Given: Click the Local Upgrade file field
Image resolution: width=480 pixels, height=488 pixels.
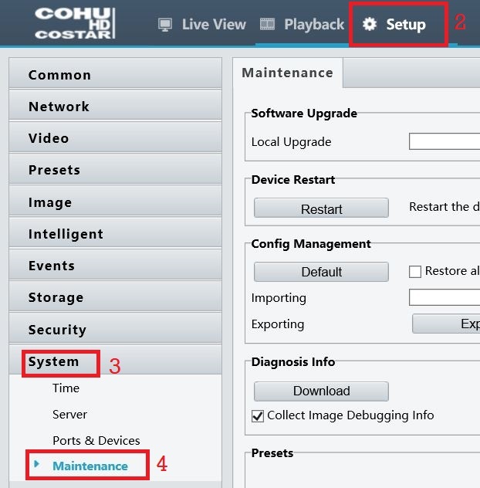Looking at the screenshot, I should click(x=445, y=141).
